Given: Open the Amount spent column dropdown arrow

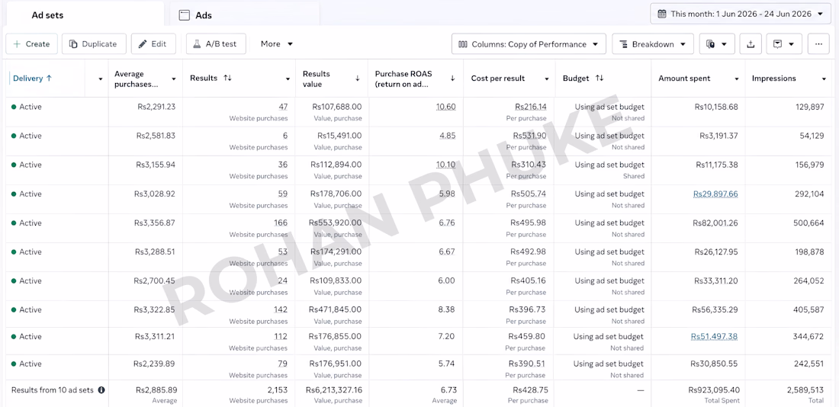Looking at the screenshot, I should tap(736, 79).
